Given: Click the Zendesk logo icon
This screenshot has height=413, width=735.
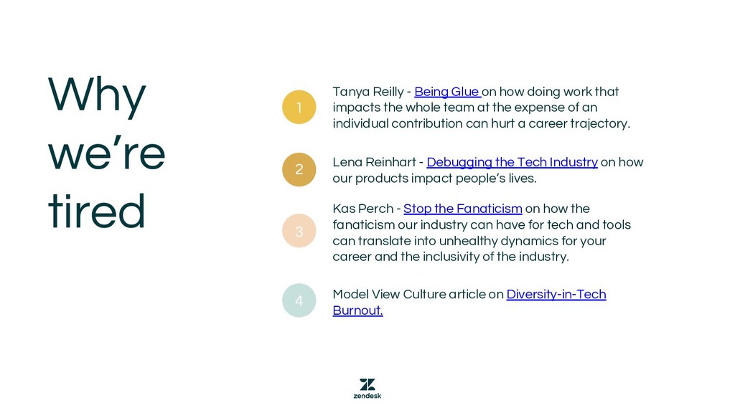Looking at the screenshot, I should (x=367, y=384).
